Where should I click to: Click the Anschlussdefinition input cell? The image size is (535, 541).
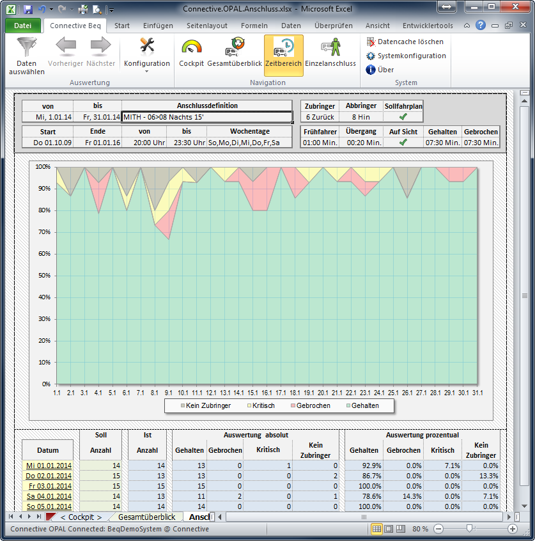206,117
